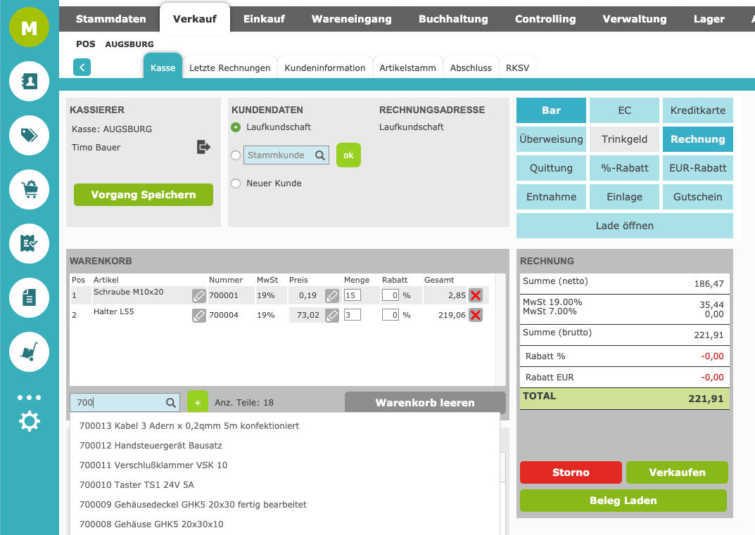The width and height of the screenshot is (755, 535).
Task: Switch to the Letzte Rechnungen tab
Action: (229, 68)
